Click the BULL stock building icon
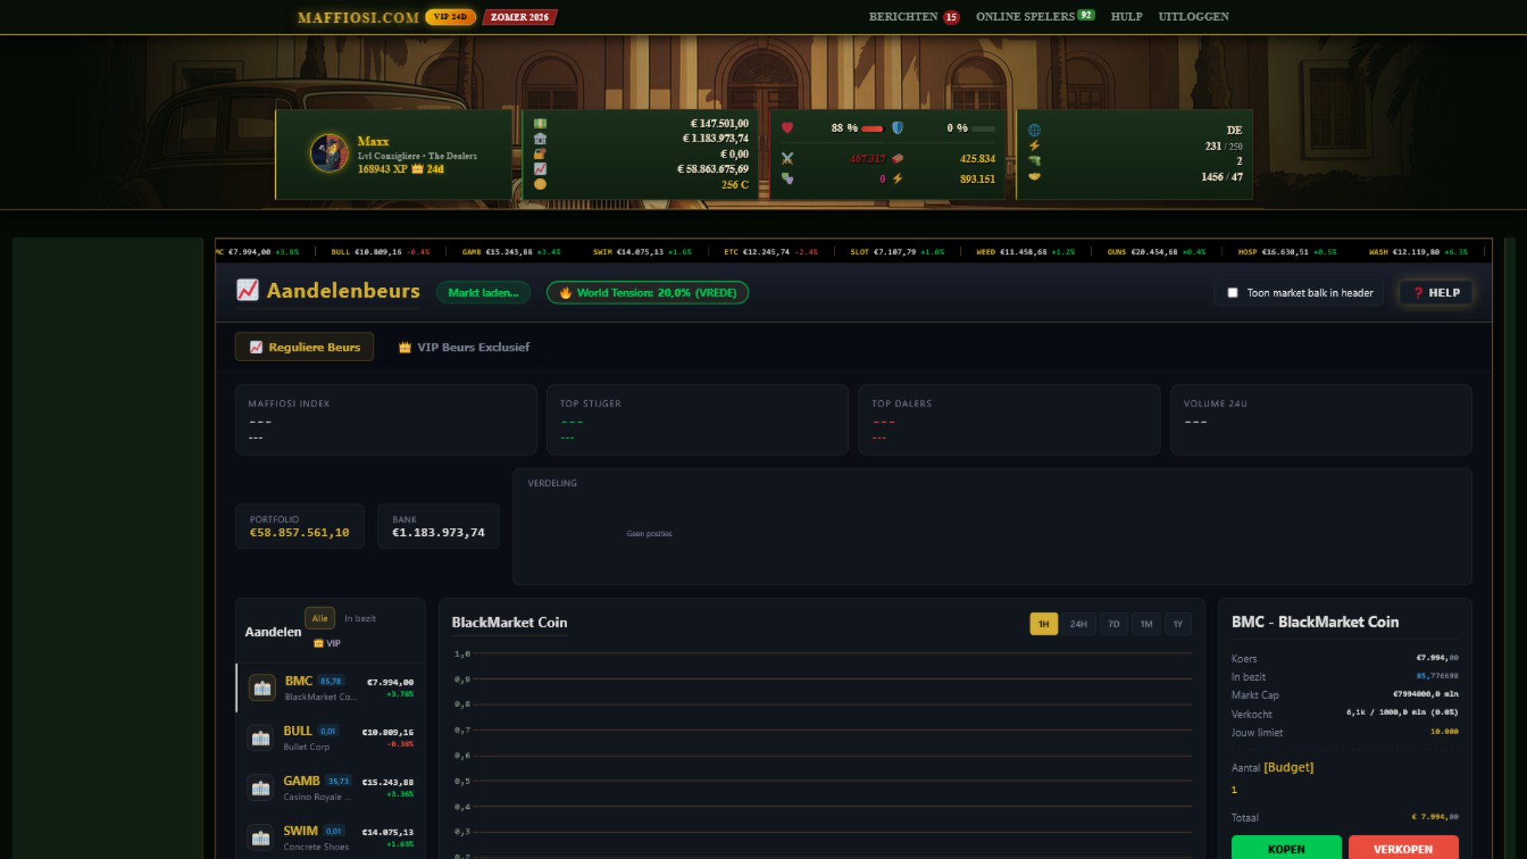Screen dimensions: 1527x859 coord(260,738)
